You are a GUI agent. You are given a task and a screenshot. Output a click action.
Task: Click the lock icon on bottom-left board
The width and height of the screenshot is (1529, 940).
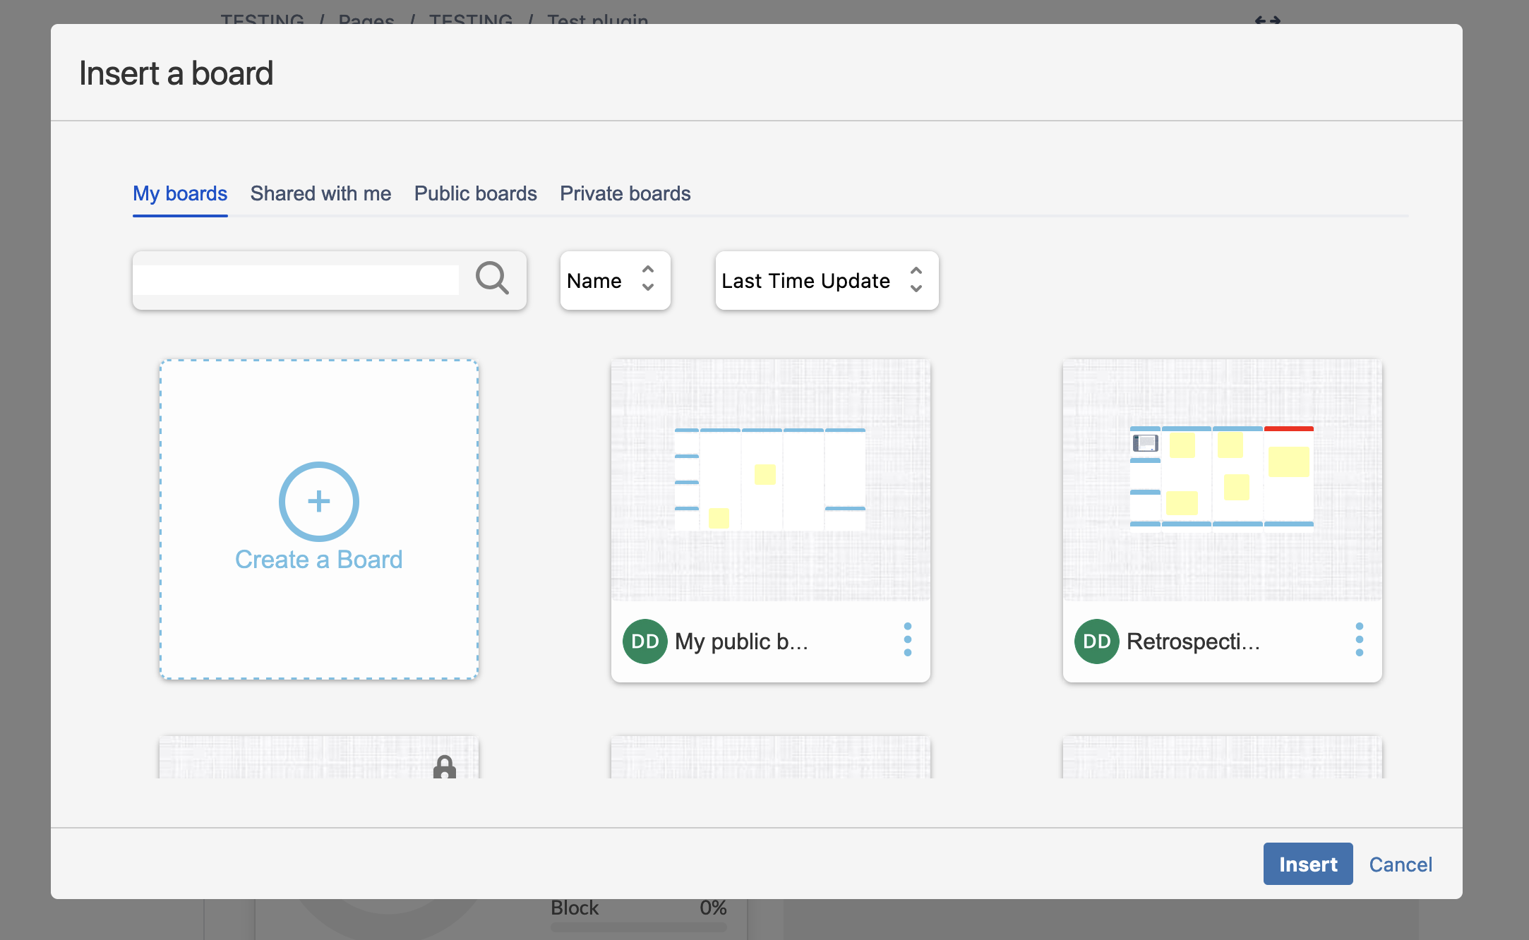click(x=445, y=767)
